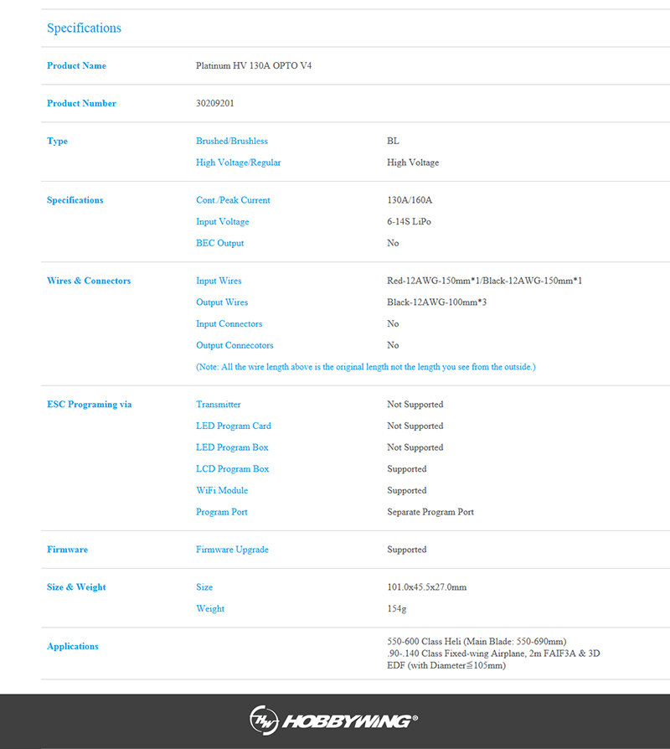Click the Product Number label
Image resolution: width=670 pixels, height=749 pixels.
[81, 103]
